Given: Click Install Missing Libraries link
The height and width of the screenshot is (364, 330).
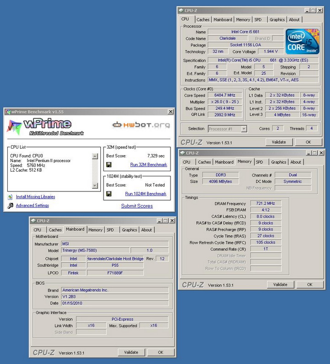Looking at the screenshot, I should coord(35,197).
